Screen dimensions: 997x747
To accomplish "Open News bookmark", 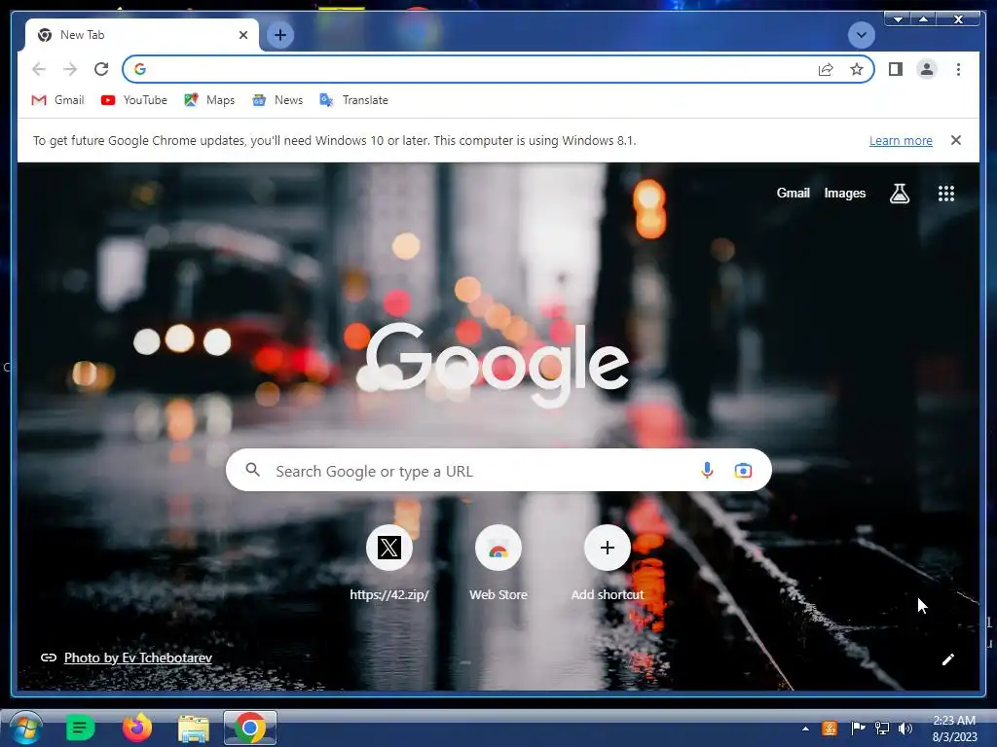I will 277,100.
